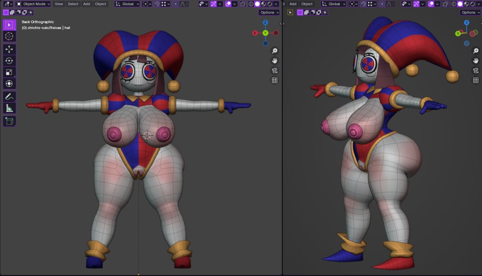Open the View menu
This screenshot has height=276, width=482.
tap(59, 4)
